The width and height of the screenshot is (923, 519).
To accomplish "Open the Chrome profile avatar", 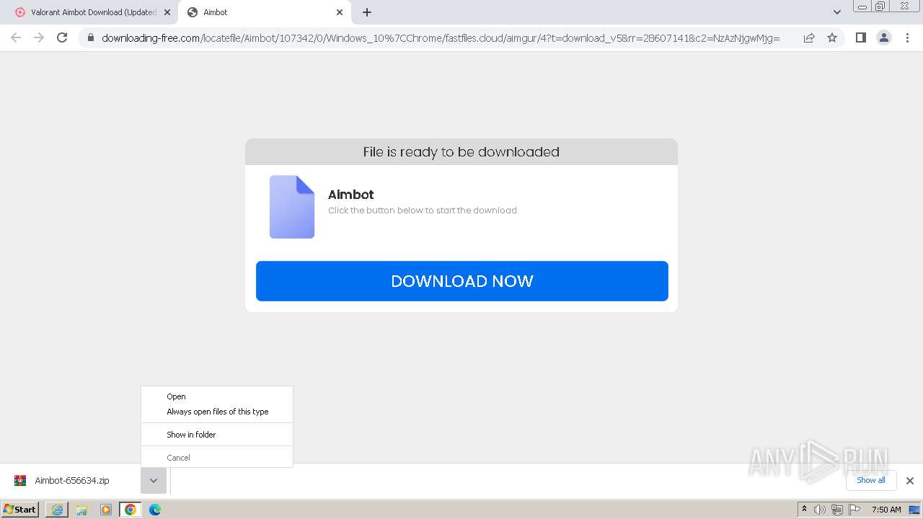I will 884,37.
